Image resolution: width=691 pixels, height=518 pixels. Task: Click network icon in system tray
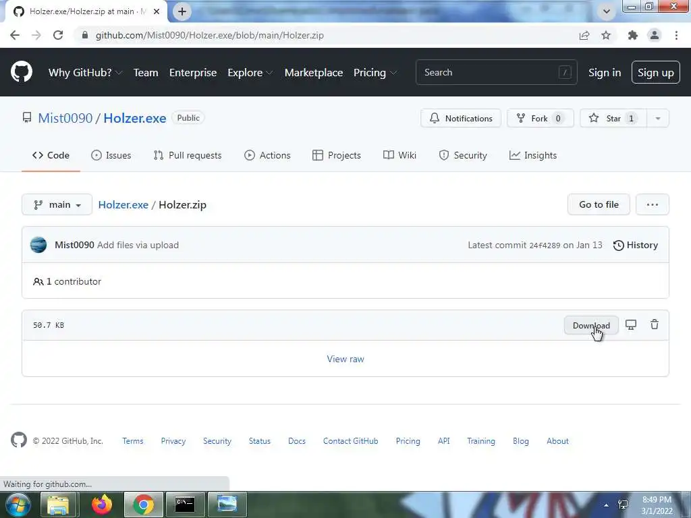tap(623, 505)
